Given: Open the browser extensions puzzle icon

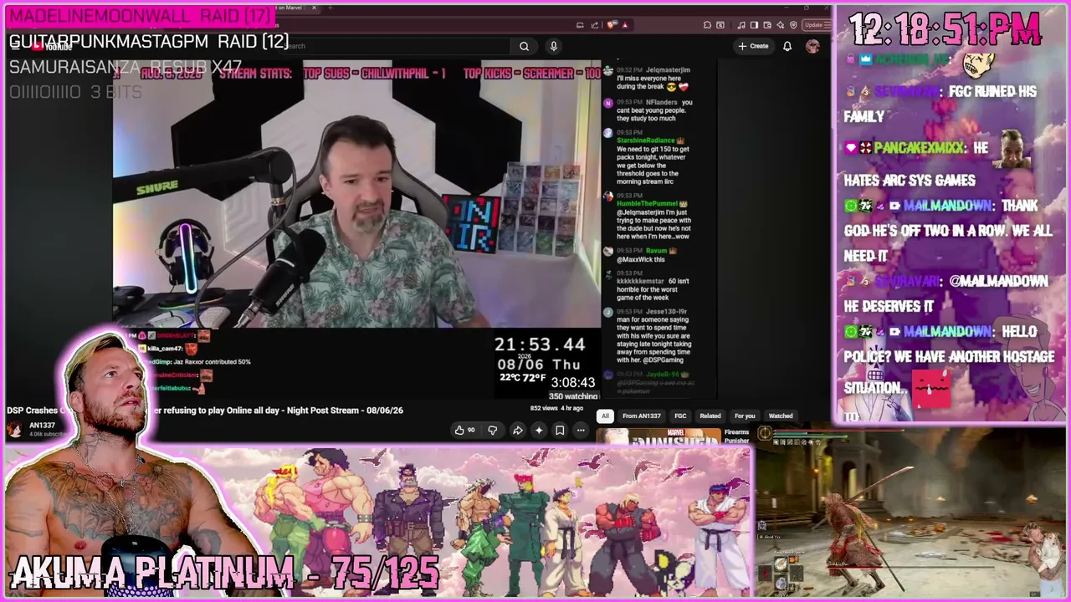Looking at the screenshot, I should (x=707, y=25).
